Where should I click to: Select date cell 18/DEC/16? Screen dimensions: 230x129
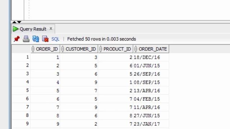tap(151, 57)
